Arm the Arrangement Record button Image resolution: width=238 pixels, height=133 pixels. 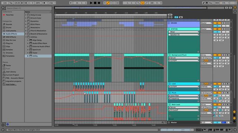(99, 3)
